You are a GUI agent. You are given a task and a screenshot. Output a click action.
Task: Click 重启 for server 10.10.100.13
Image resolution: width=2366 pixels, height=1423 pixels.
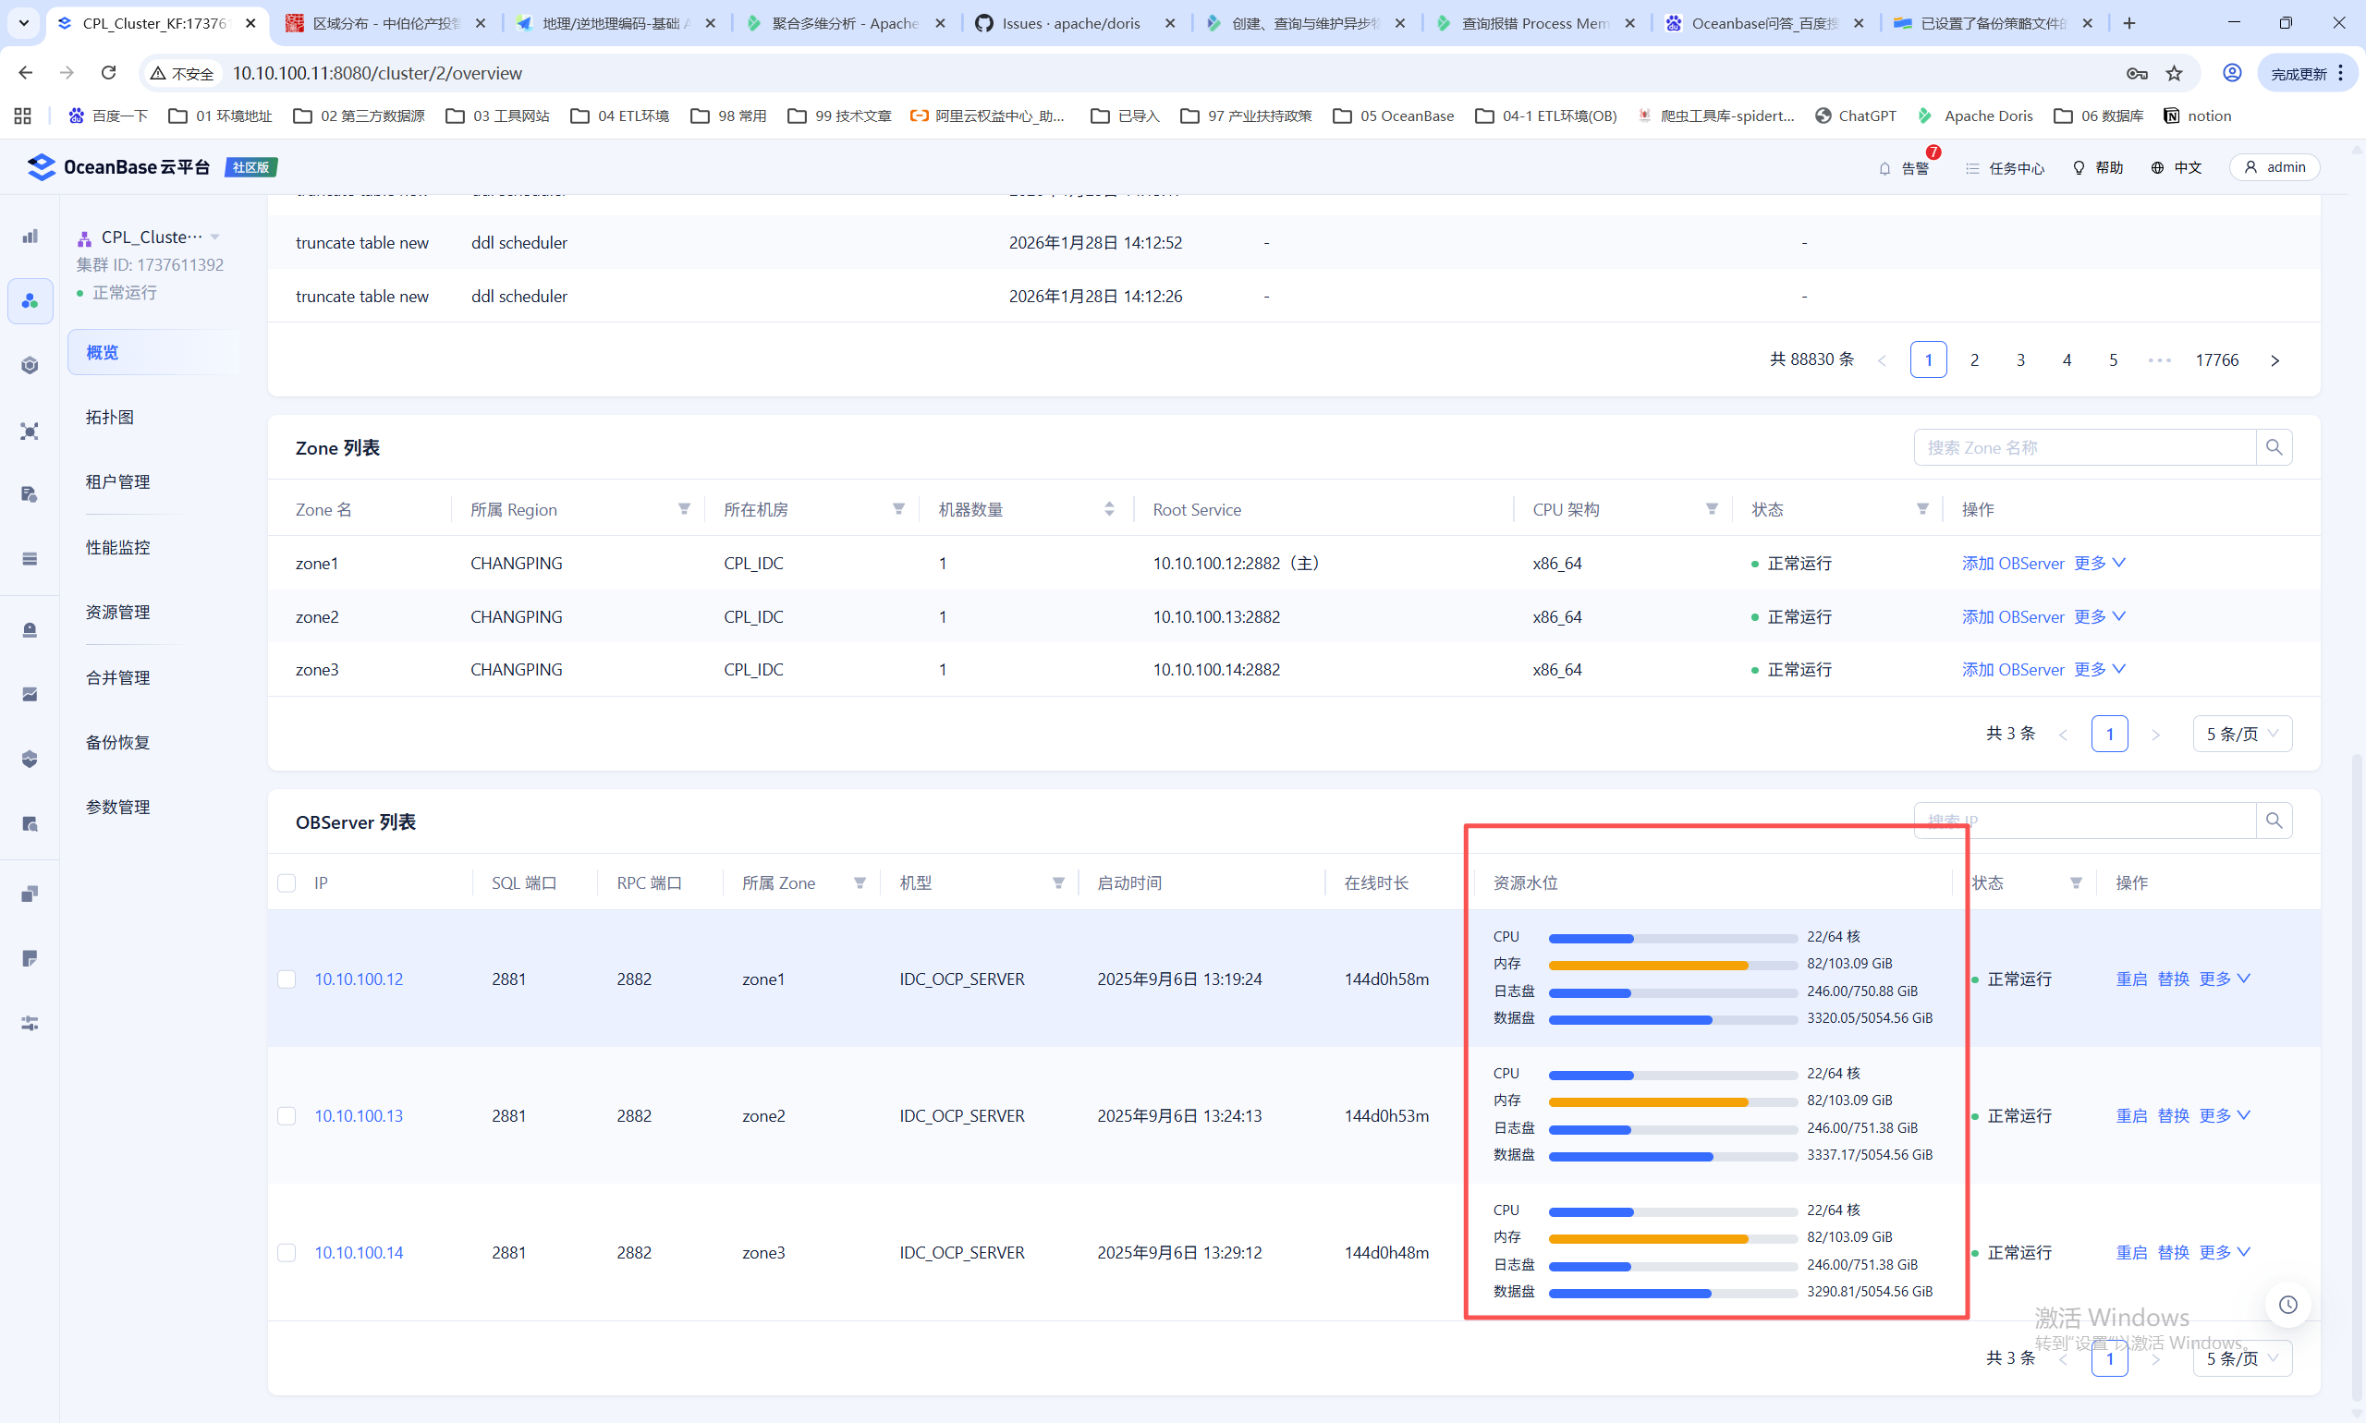pyautogui.click(x=2131, y=1115)
